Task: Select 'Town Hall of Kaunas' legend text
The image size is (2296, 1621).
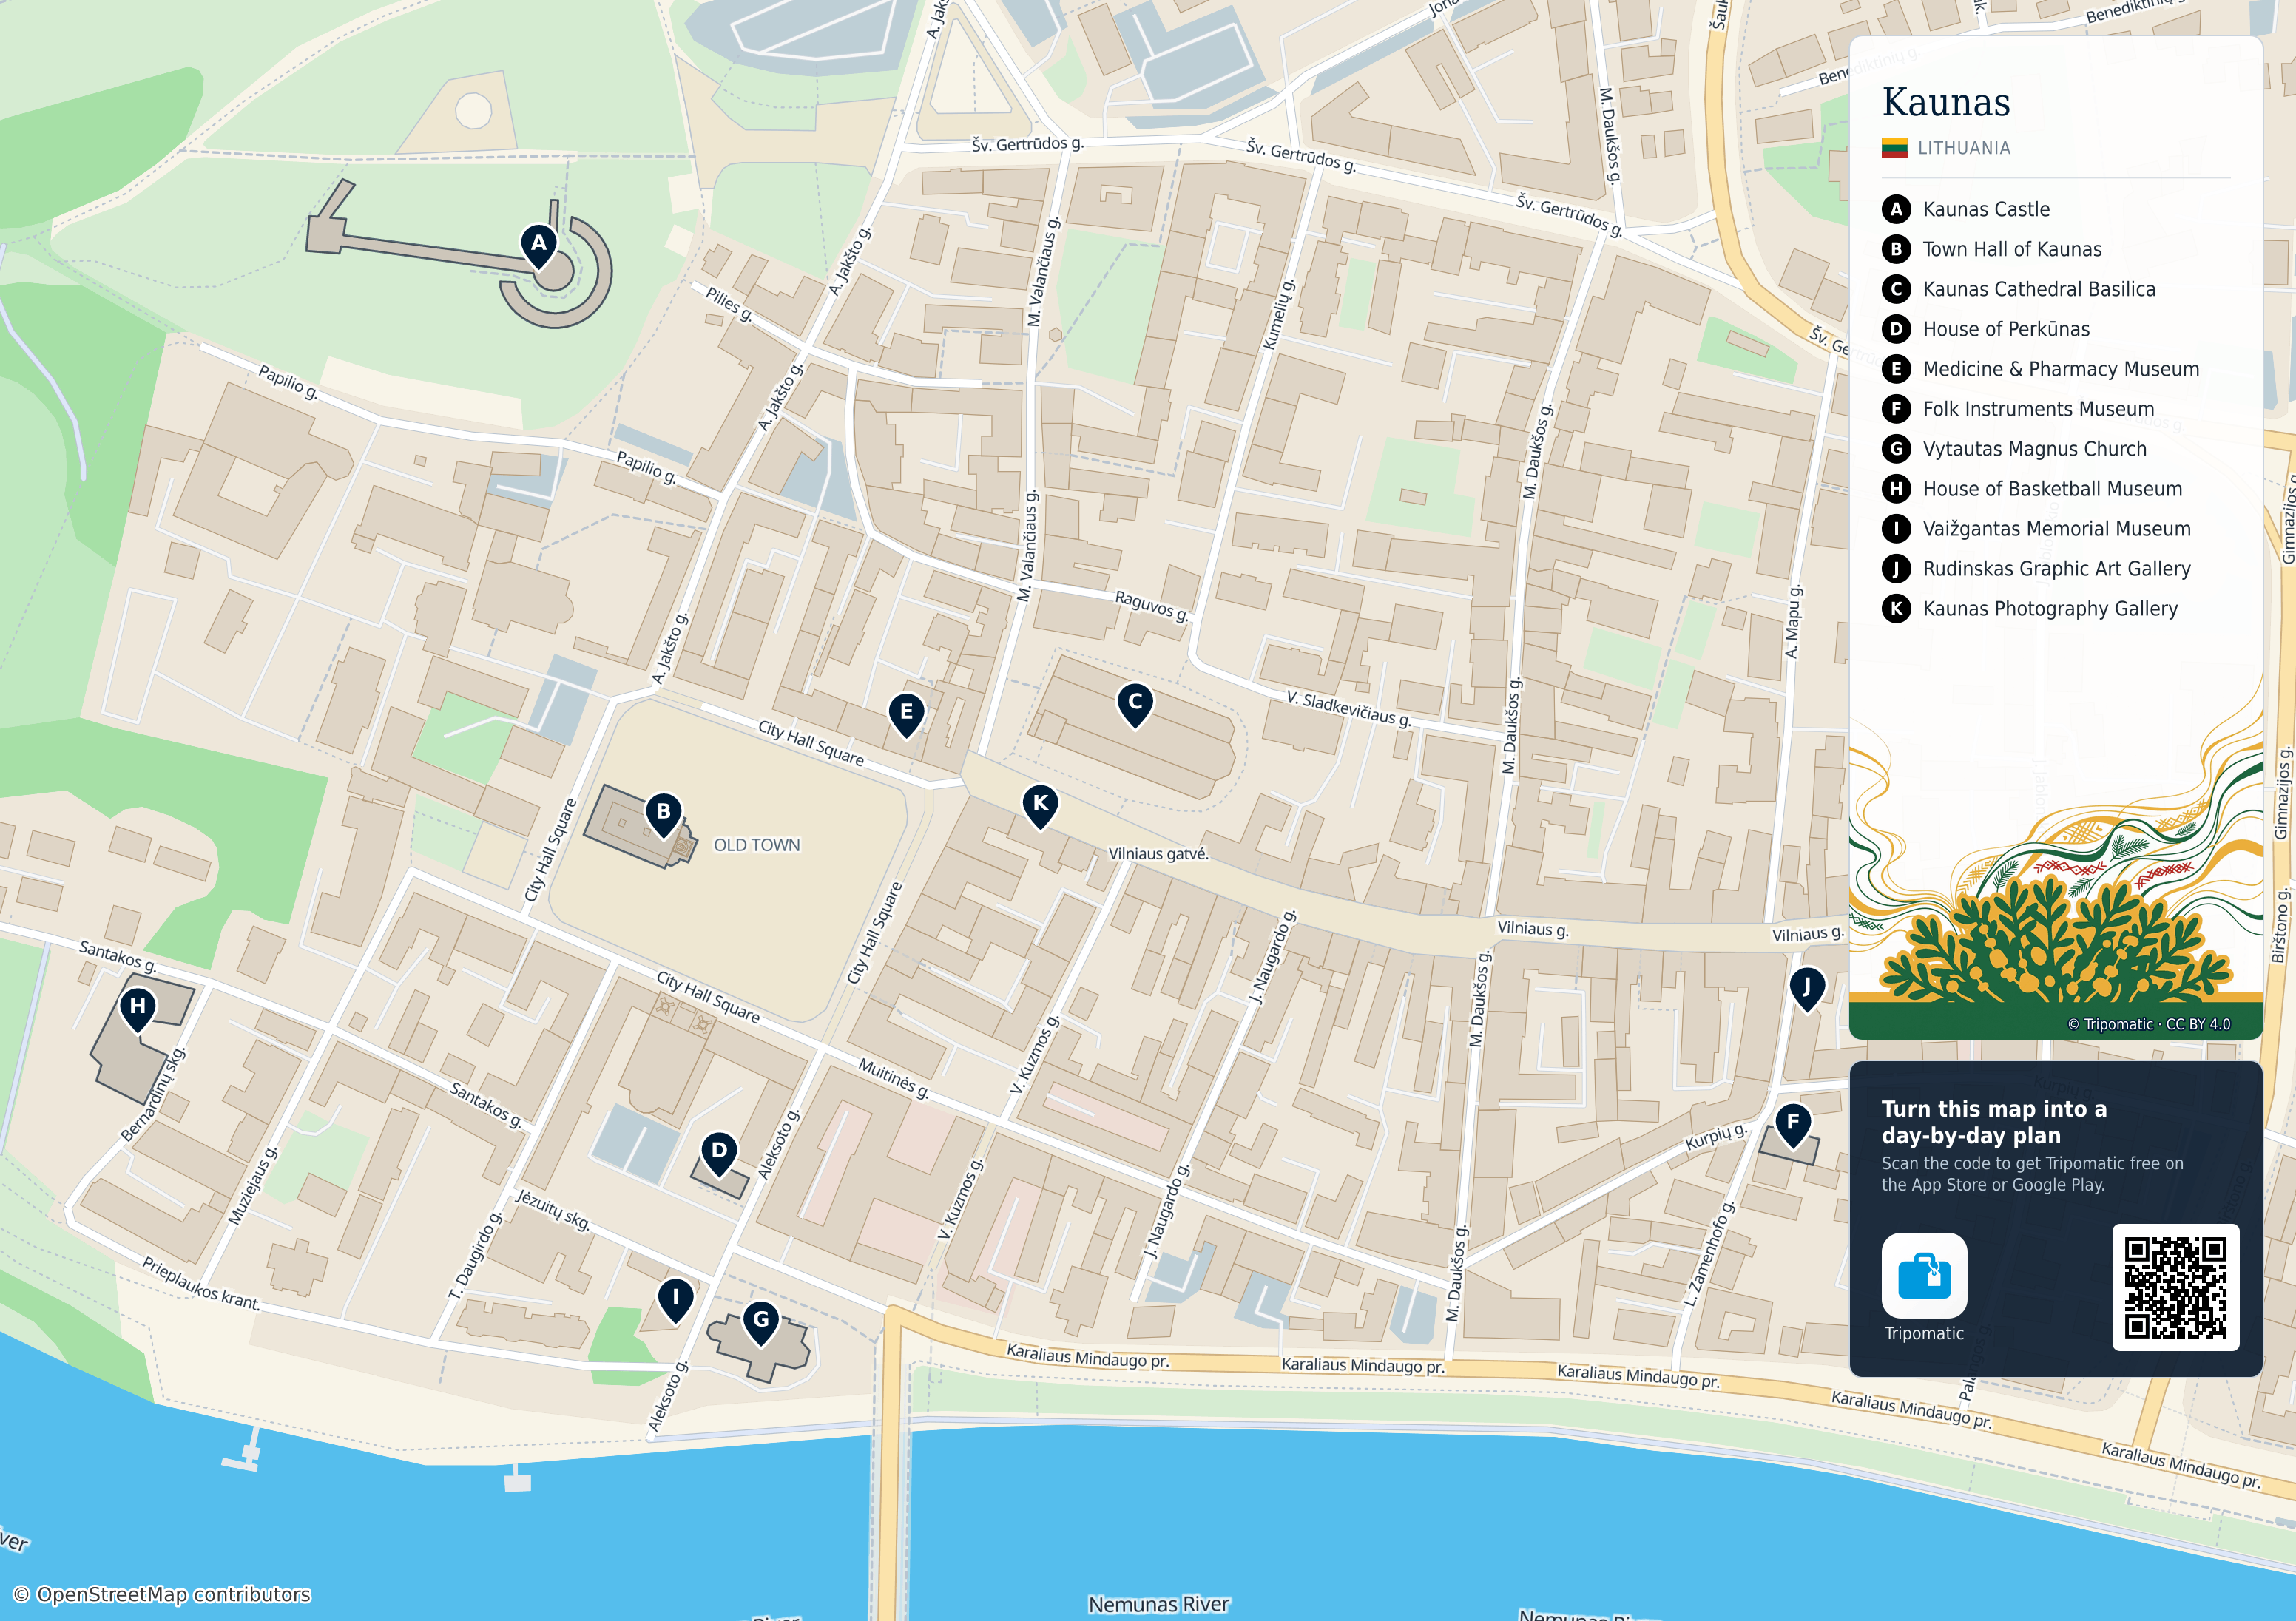Action: (2012, 249)
